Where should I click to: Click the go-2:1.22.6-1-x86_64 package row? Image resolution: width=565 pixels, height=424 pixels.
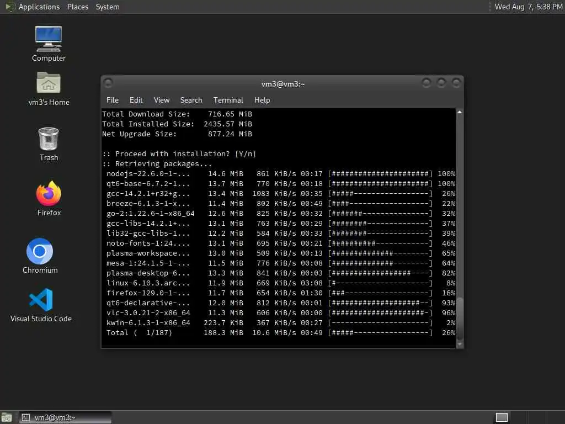coord(280,214)
